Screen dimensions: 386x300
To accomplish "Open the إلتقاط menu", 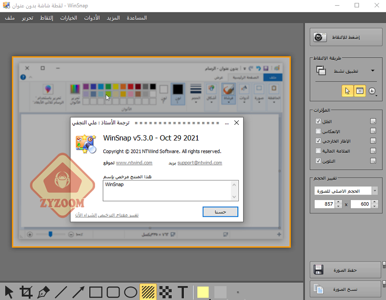I will (x=46, y=18).
